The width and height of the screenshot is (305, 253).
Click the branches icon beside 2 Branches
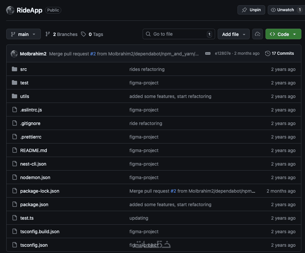[48, 34]
